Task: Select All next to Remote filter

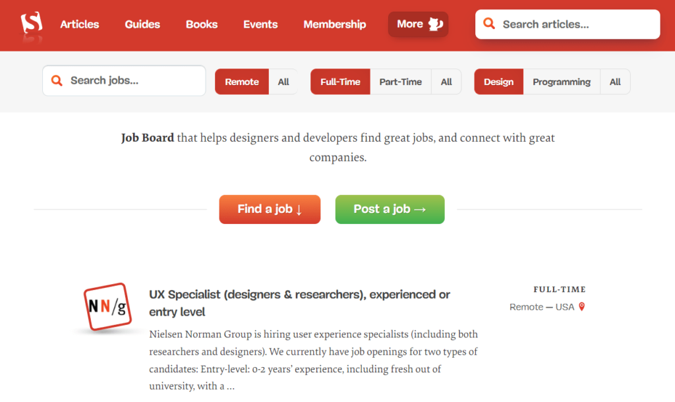Action: (283, 82)
